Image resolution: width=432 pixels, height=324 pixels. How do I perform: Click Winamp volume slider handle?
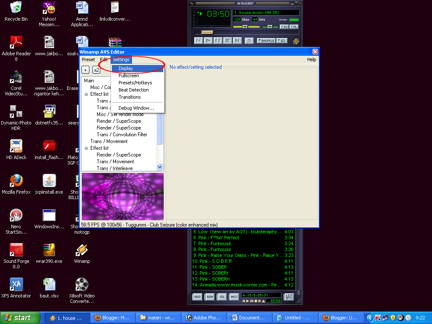[245, 27]
